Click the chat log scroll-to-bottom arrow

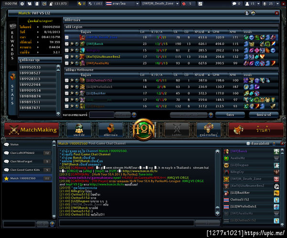point(218,213)
